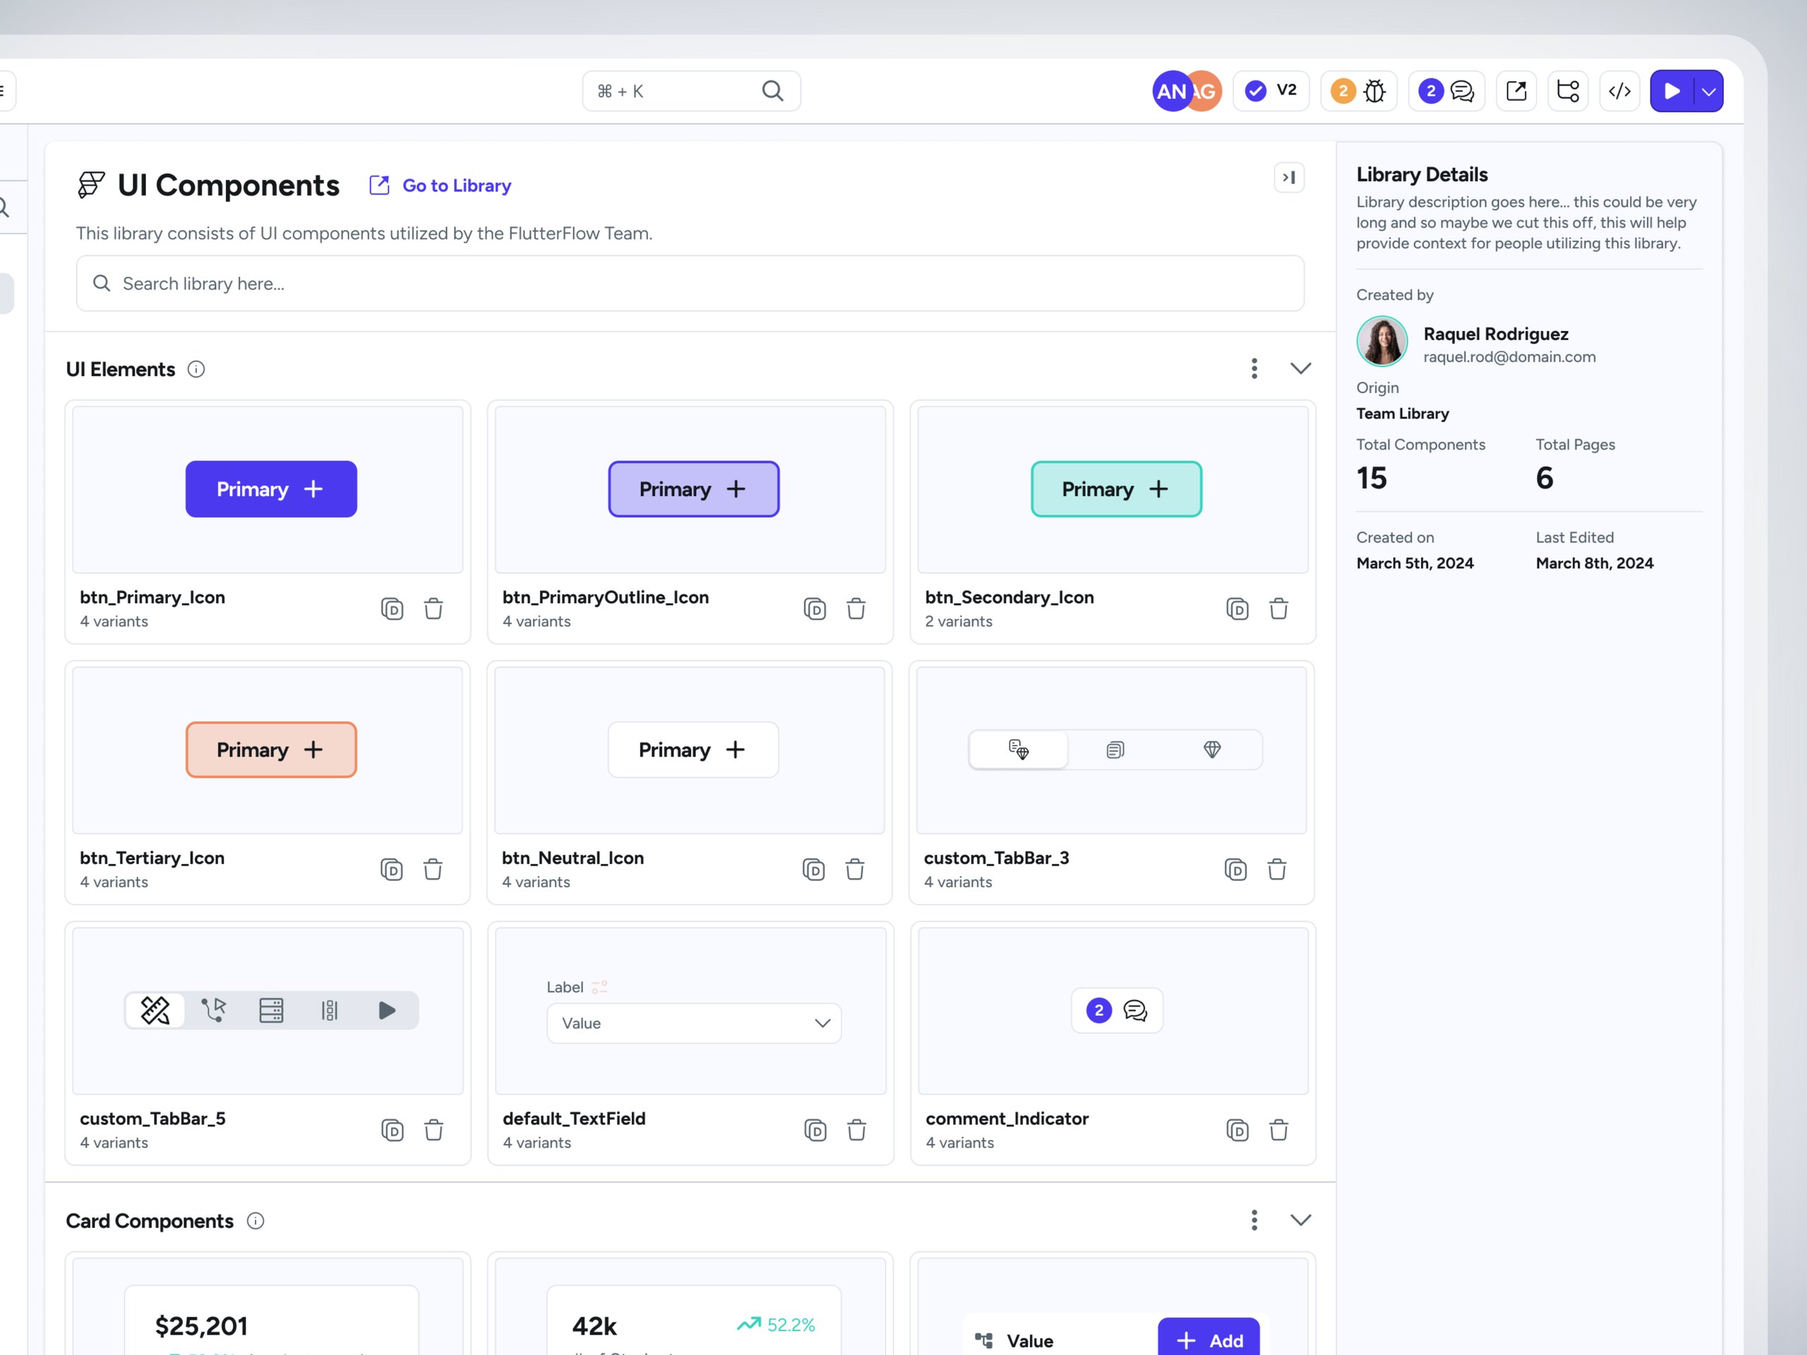Image resolution: width=1807 pixels, height=1355 pixels.
Task: Click the V2 version indicator
Action: pyautogui.click(x=1271, y=90)
